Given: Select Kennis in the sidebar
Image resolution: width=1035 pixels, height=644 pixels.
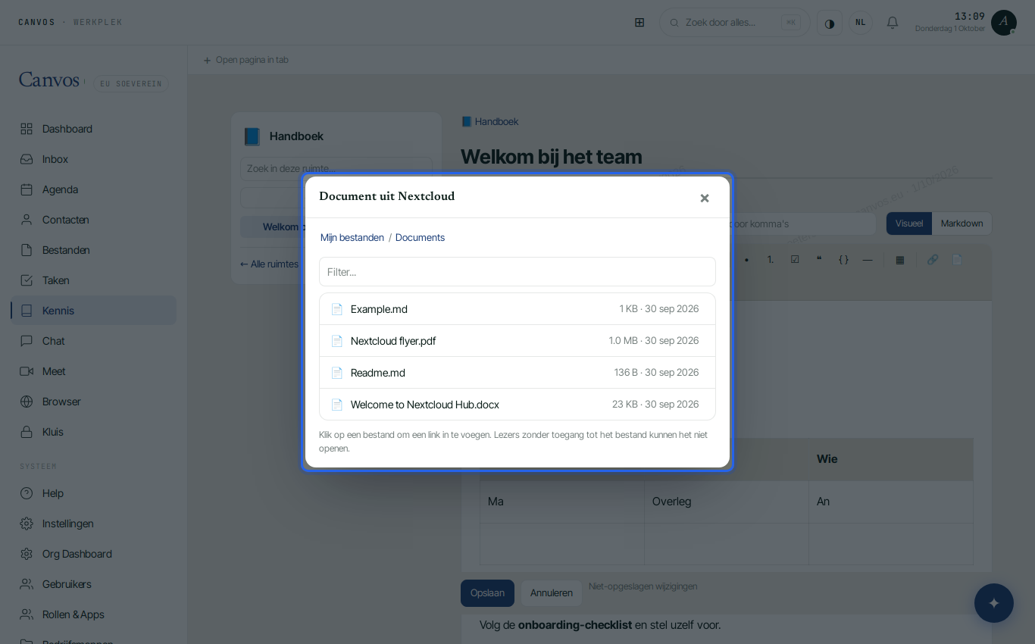Looking at the screenshot, I should [93, 311].
